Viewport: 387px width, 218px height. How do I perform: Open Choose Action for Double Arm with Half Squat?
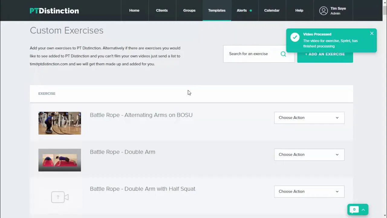[x=309, y=191]
